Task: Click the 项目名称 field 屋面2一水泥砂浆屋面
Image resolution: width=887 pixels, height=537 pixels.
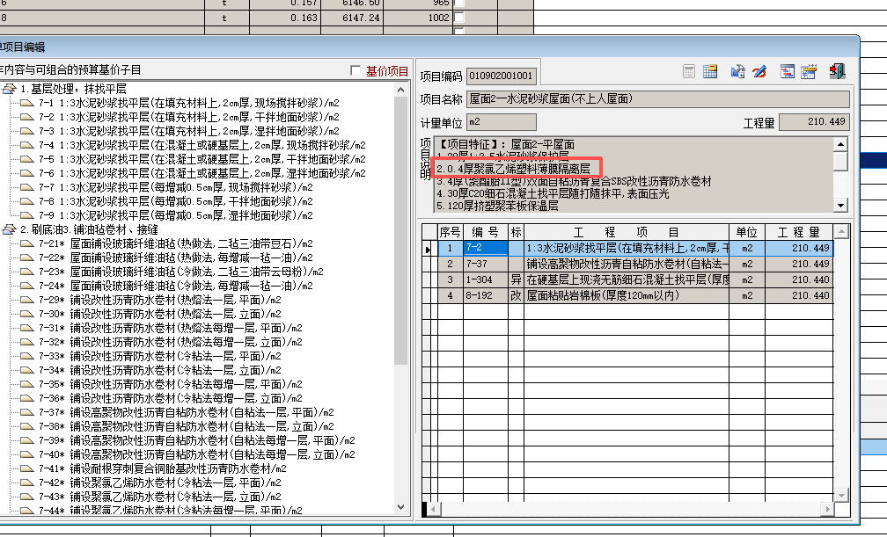Action: pyautogui.click(x=658, y=99)
